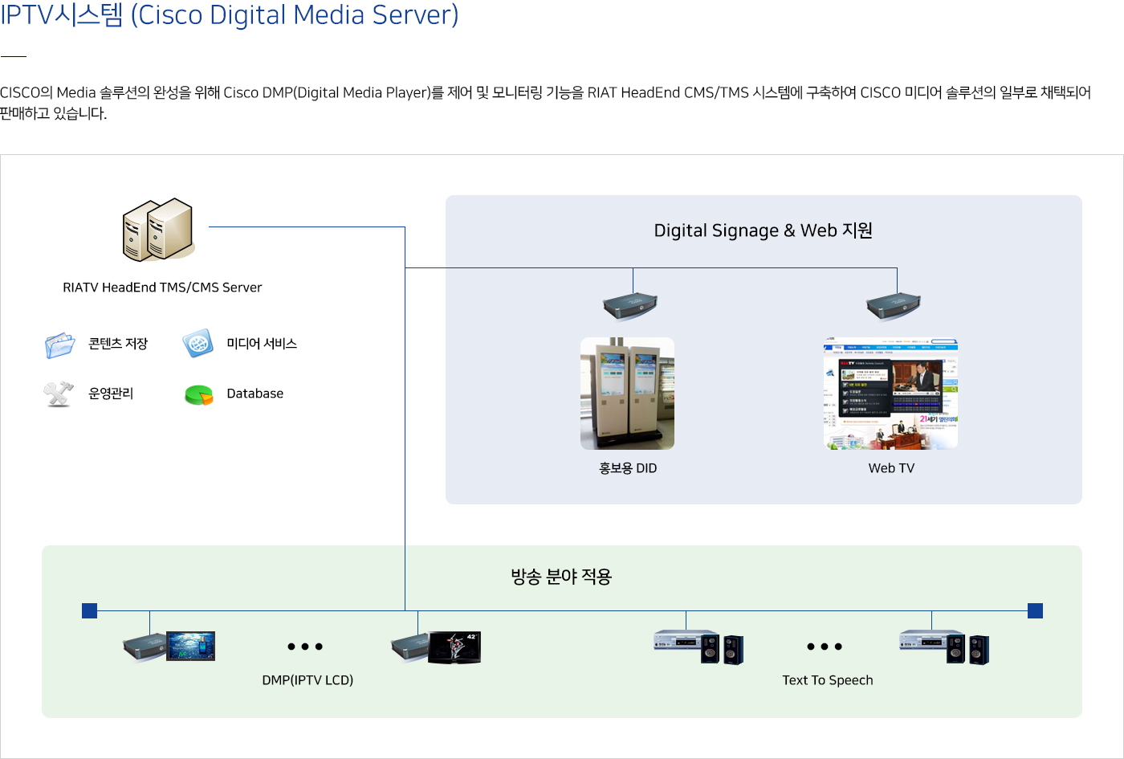
Task: Click the left blue square bus endpoint
Action: (x=90, y=610)
